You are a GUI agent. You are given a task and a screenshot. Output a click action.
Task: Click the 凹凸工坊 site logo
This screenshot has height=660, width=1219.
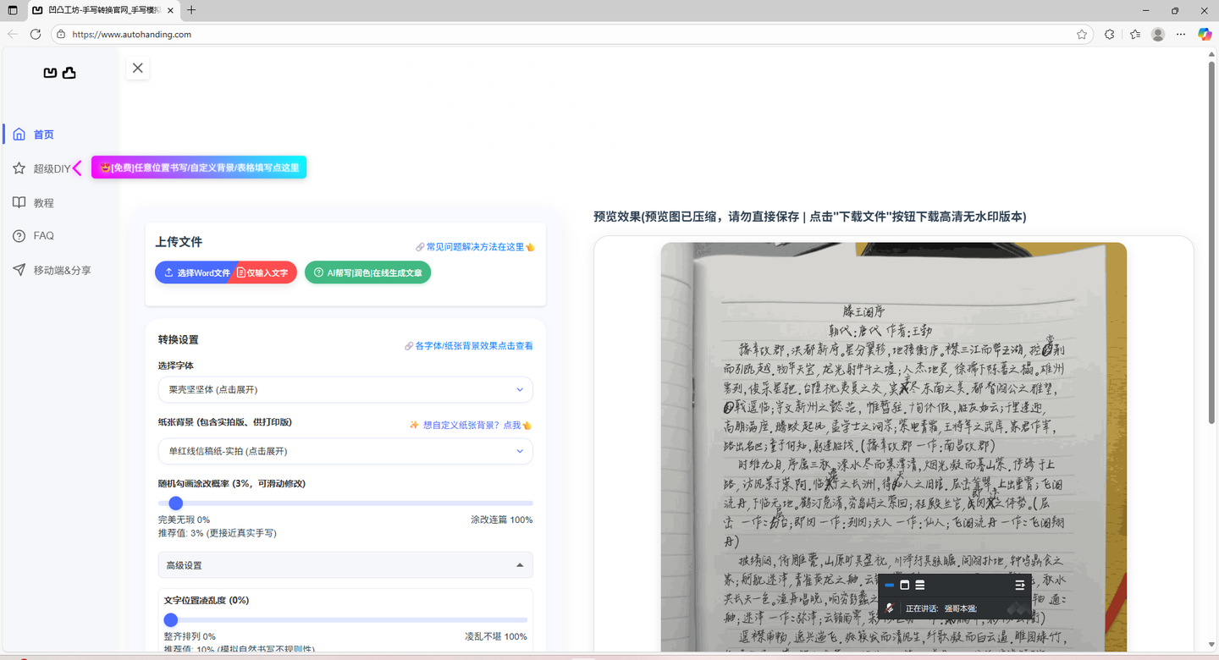59,74
